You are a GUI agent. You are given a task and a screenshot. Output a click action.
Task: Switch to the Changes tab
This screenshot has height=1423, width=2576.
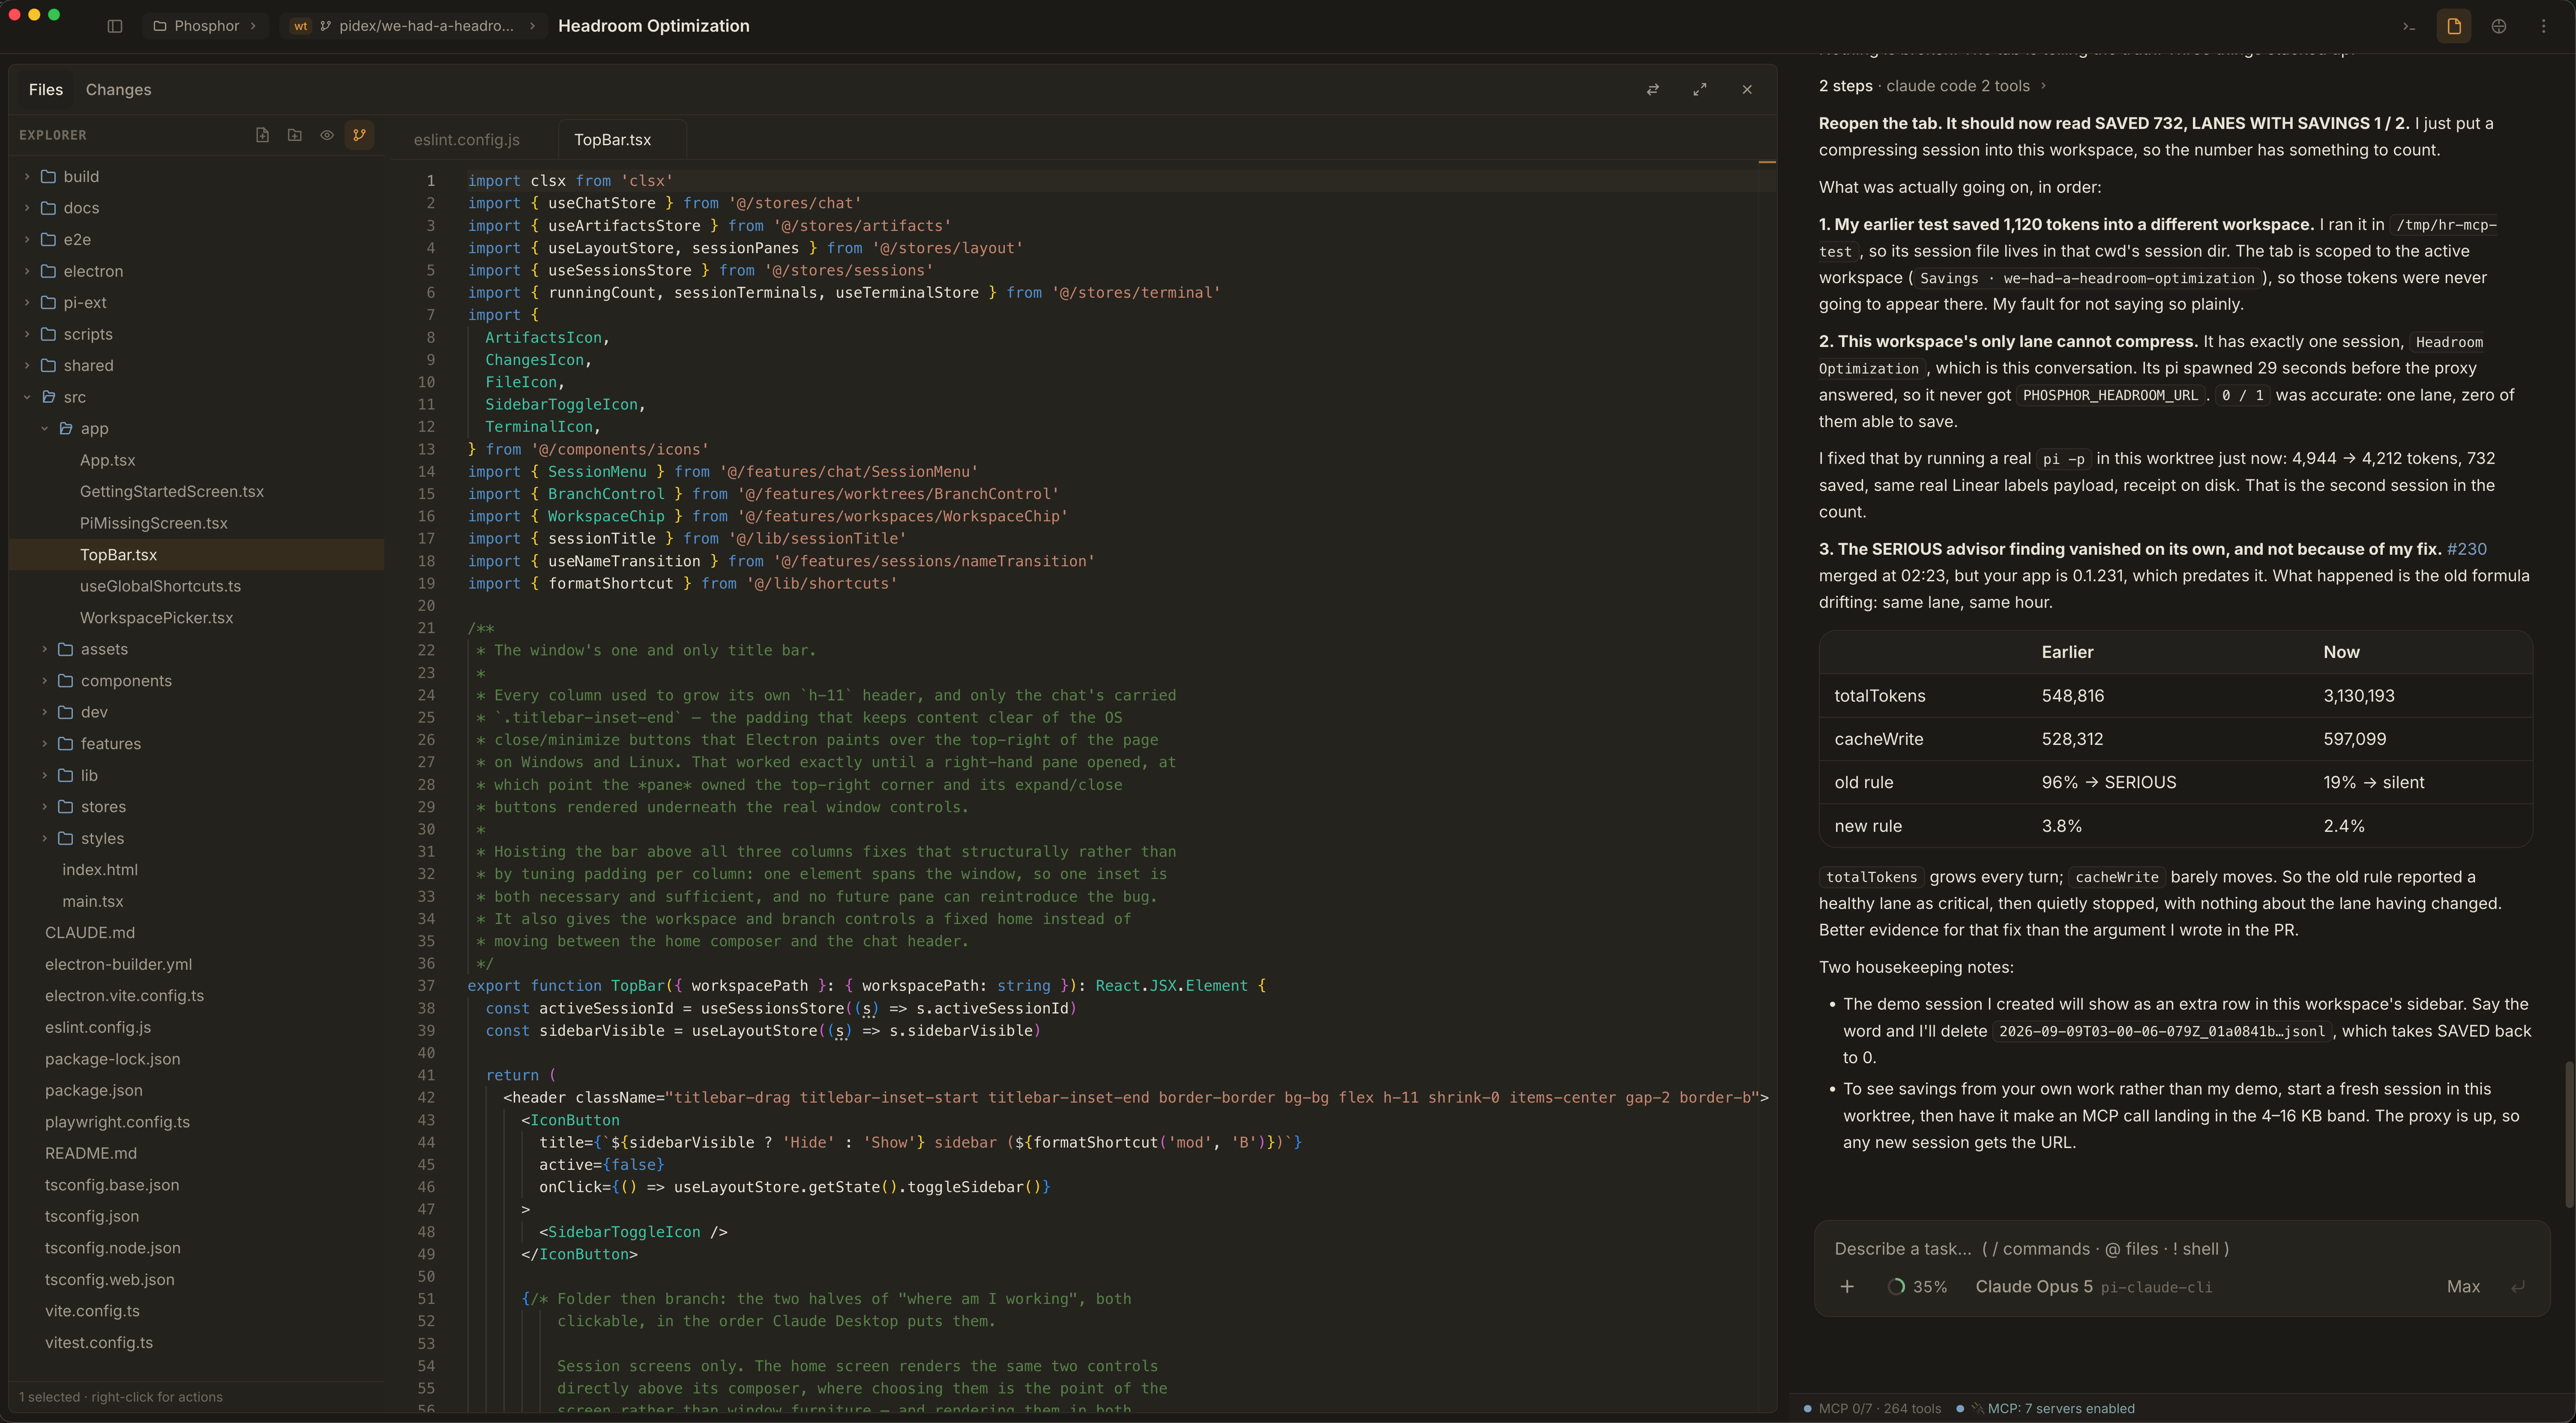(x=118, y=90)
